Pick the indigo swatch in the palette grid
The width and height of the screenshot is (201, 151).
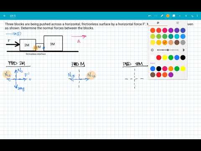(x=183, y=30)
